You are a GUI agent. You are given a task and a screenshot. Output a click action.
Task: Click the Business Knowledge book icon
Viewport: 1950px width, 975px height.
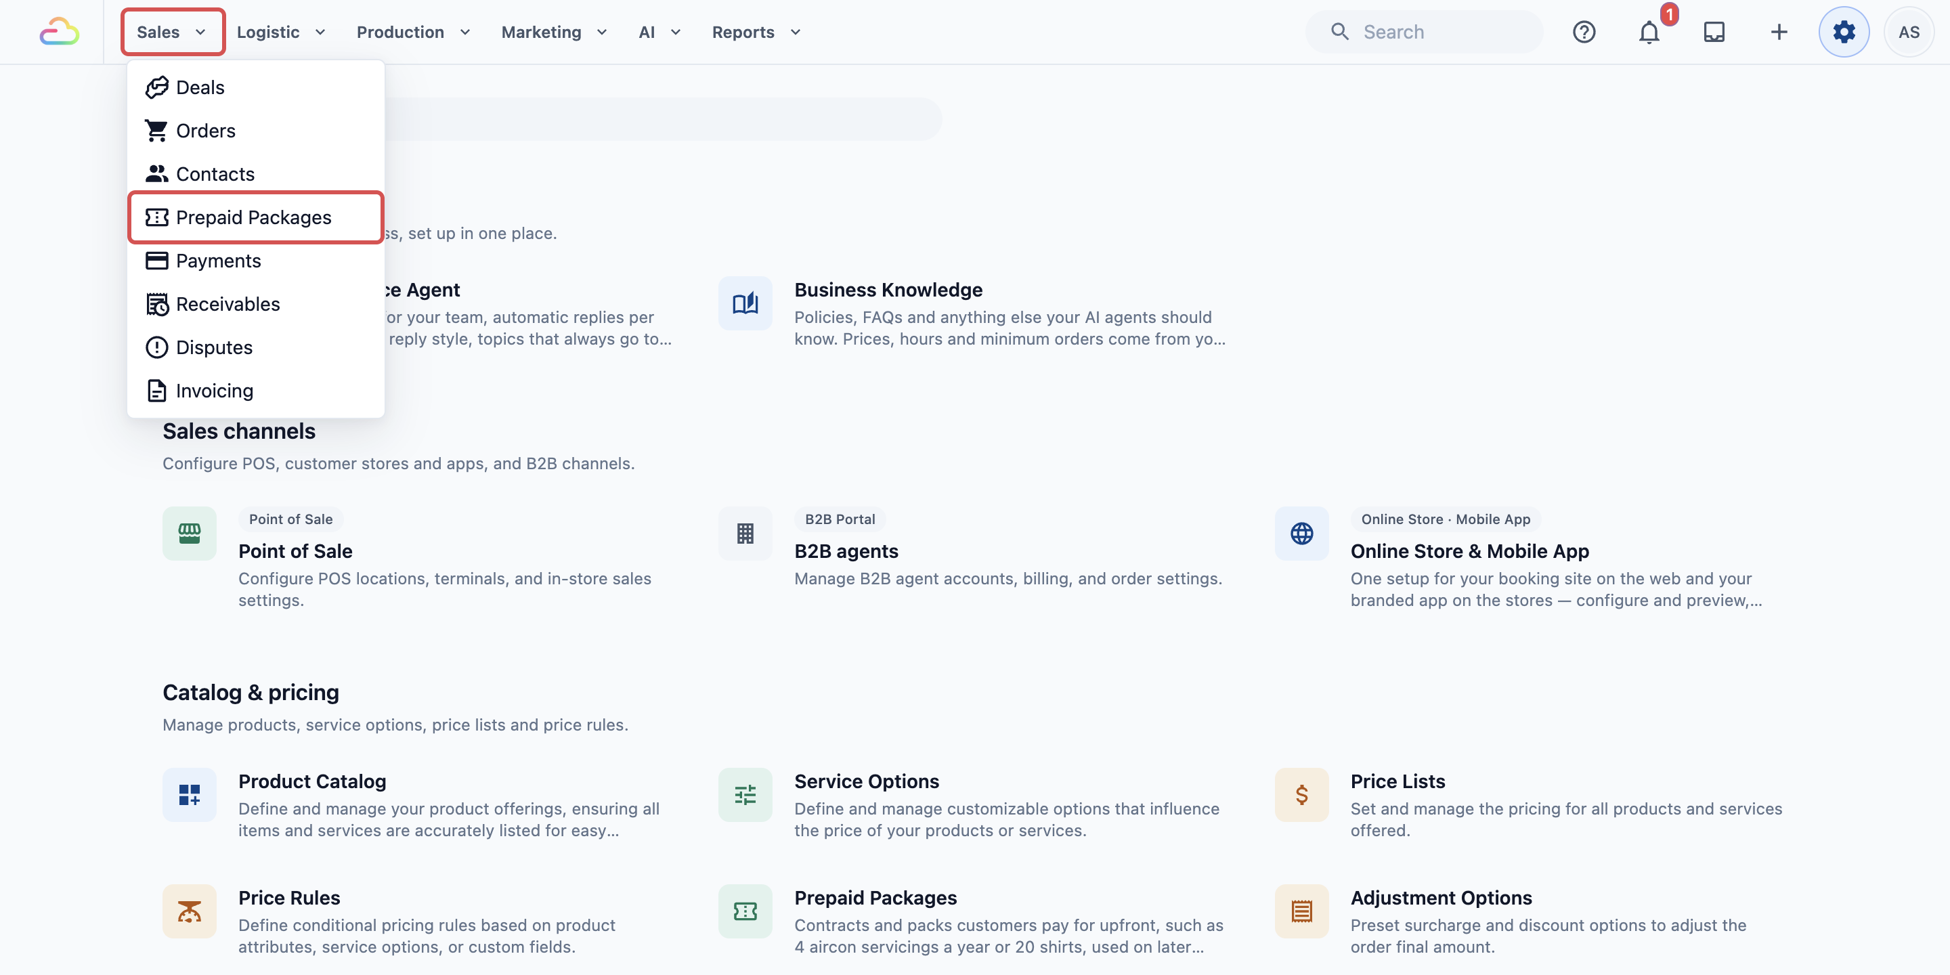click(x=745, y=303)
